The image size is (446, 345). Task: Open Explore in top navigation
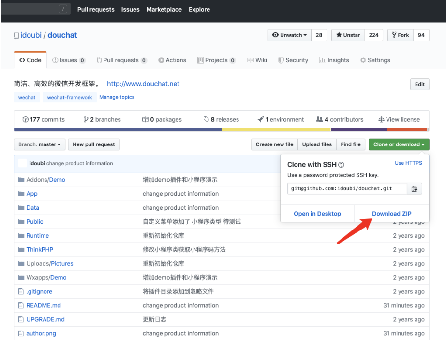[199, 9]
